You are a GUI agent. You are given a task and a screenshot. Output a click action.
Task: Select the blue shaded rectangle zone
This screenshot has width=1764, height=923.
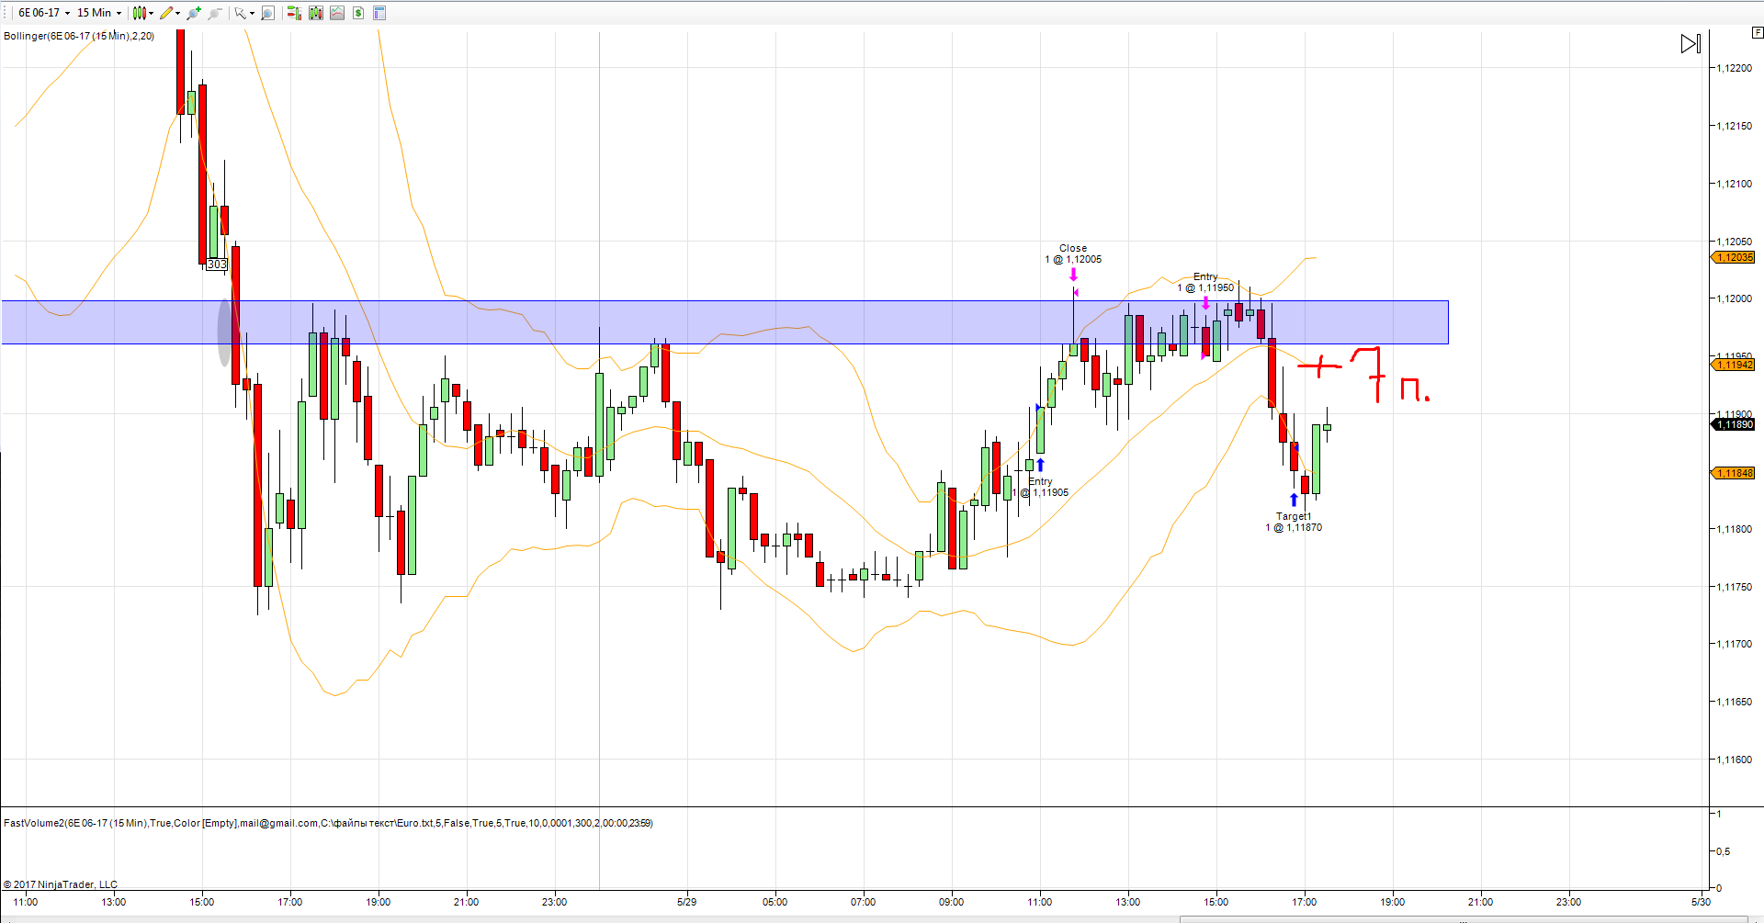point(725,322)
